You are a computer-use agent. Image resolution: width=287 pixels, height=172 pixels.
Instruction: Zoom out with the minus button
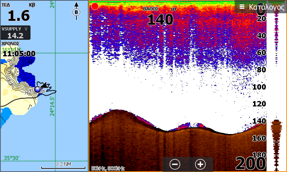[x=175, y=164]
